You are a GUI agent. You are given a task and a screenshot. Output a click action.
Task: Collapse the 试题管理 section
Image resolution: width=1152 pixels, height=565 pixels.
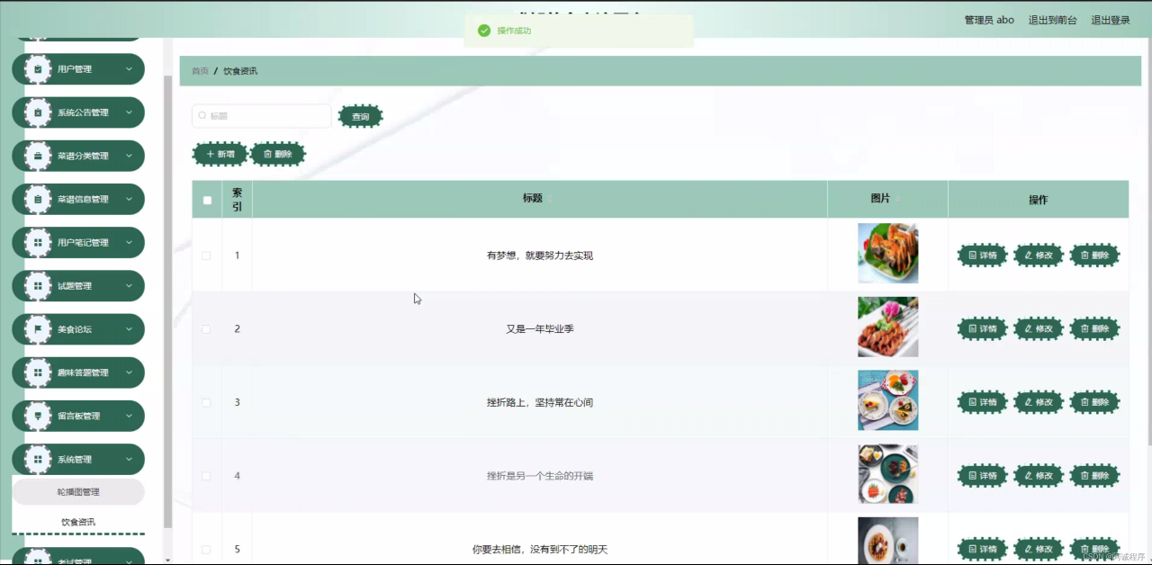pyautogui.click(x=129, y=285)
